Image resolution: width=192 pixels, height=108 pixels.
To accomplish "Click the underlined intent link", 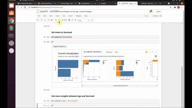I will click(77, 56).
